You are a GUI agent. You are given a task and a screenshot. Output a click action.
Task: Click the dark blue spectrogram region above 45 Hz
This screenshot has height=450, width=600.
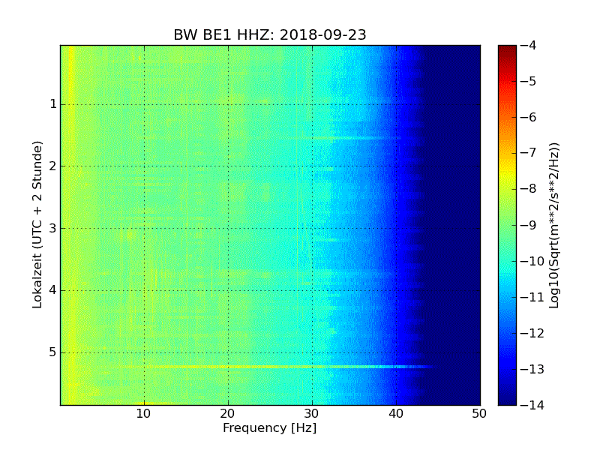(x=459, y=225)
